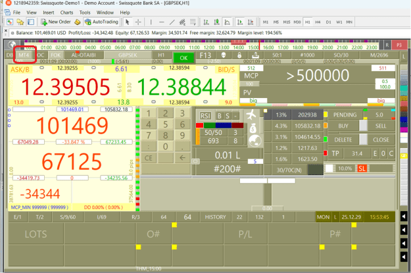Select the Fibonacci retracement tool
This screenshot has width=411, height=273.
[193, 22]
